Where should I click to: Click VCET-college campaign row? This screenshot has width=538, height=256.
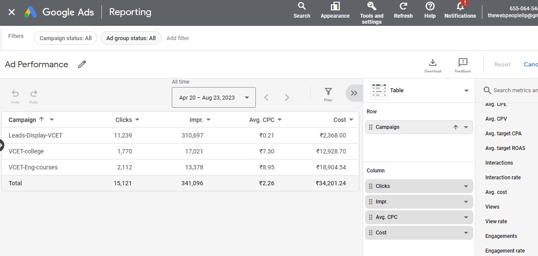pyautogui.click(x=180, y=151)
